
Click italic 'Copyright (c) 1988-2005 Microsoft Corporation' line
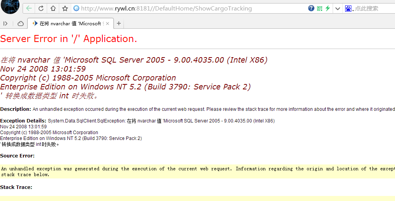88,78
